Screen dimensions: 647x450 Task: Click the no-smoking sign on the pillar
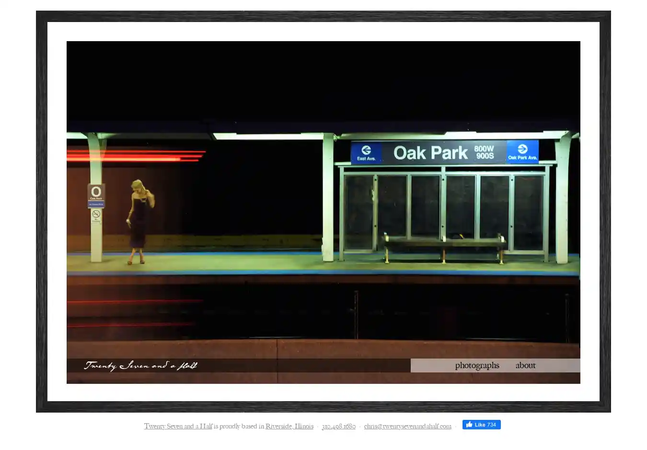point(96,214)
